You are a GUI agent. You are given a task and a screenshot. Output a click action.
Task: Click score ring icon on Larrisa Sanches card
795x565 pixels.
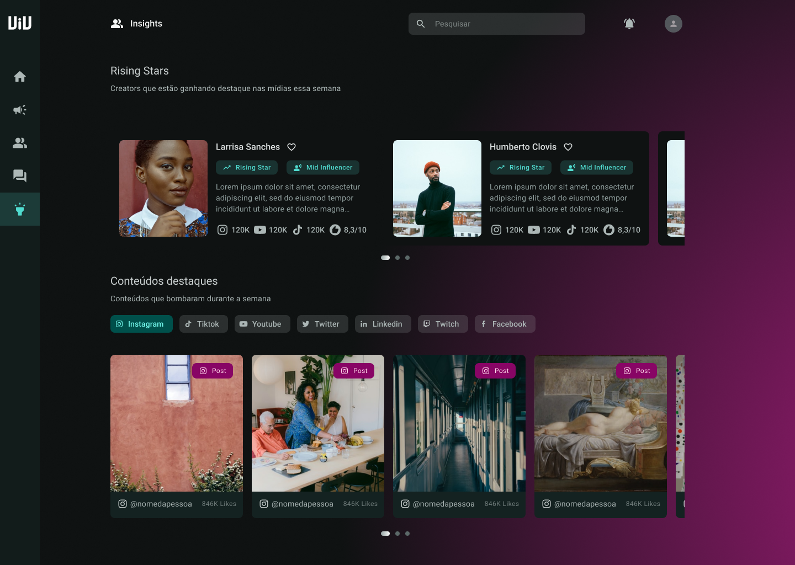click(x=335, y=230)
